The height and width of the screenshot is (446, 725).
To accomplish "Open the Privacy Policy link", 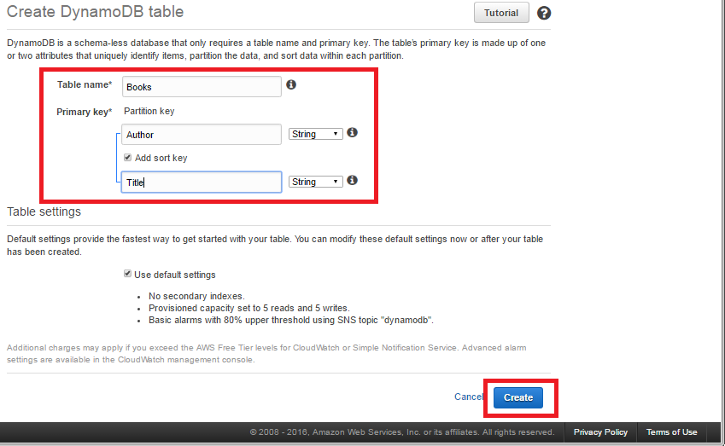I will coord(600,432).
